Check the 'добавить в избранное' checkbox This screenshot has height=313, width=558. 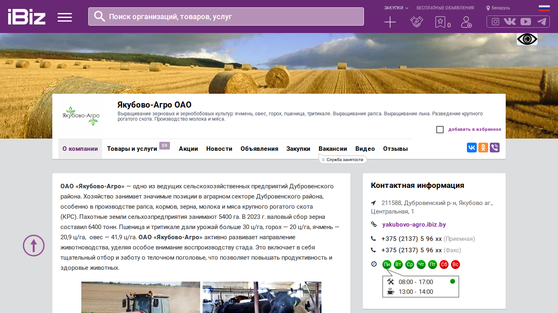click(x=440, y=130)
